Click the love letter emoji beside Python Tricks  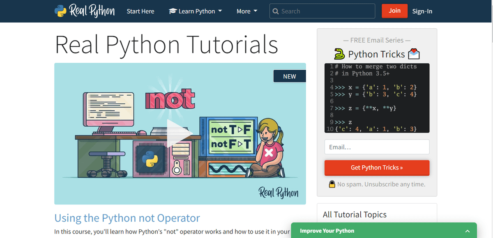[x=414, y=54]
